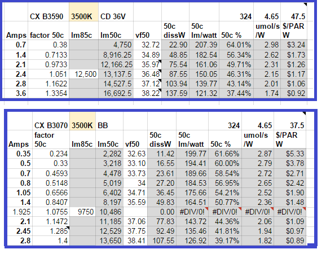The image size is (326, 258).
Task: Select the 32.63 vf50 cell
Action: (135, 154)
